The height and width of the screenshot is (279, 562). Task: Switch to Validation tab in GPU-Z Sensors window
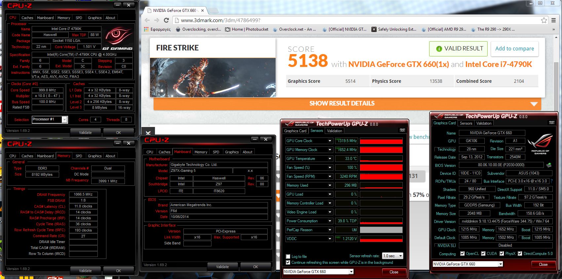pyautogui.click(x=334, y=131)
